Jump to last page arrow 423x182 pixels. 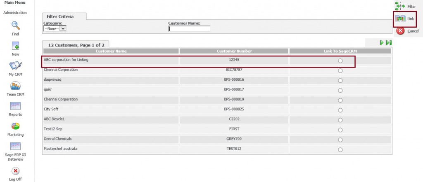[x=389, y=42]
